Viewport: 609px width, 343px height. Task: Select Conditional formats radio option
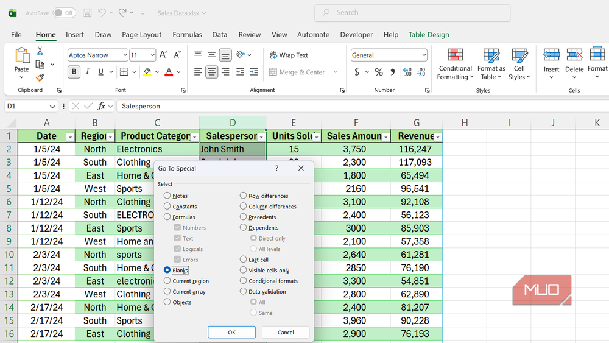pyautogui.click(x=243, y=280)
